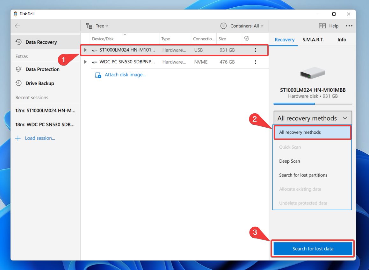This screenshot has height=270, width=369.
Task: Click the Attach disk image icon
Action: coord(98,75)
